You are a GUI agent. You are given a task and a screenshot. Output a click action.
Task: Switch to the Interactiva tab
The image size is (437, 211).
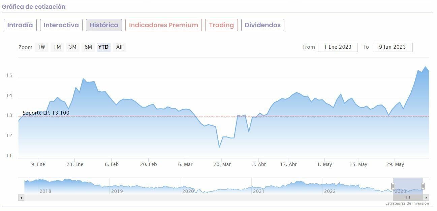pos(61,25)
